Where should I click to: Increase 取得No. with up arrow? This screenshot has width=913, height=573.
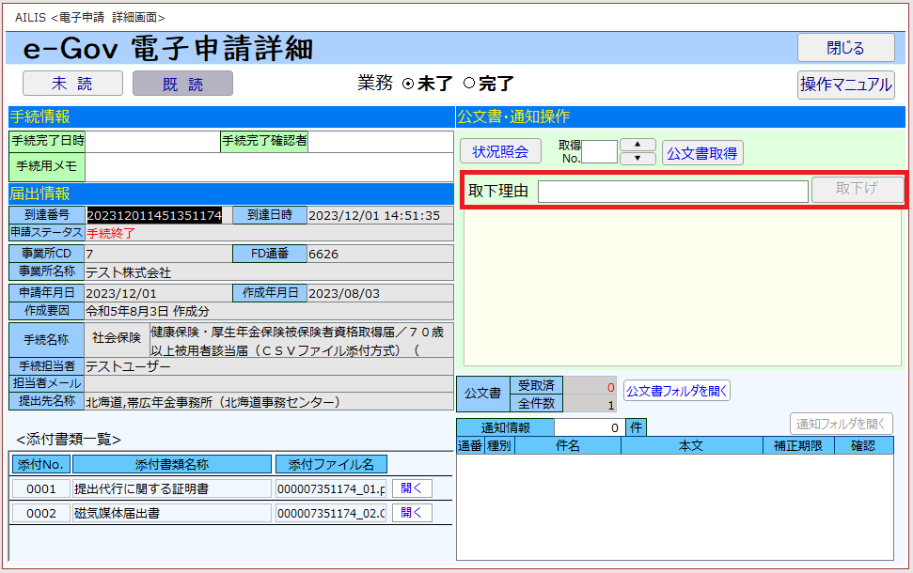click(638, 145)
